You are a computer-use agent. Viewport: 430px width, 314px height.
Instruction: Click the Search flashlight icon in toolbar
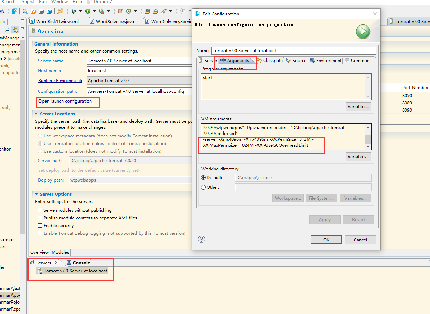[163, 11]
